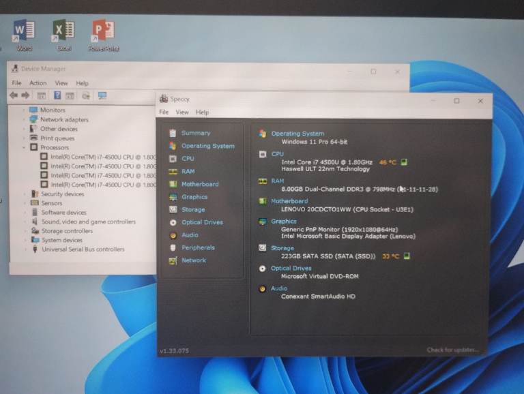This screenshot has width=524, height=394.
Task: Collapse the Processors node in Device Manager
Action: (24, 147)
